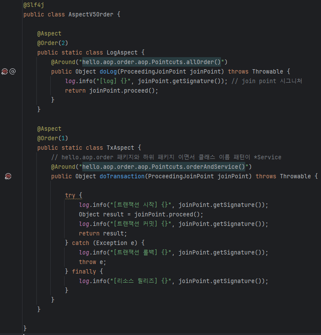Viewport: 321px width, 335px height.
Task: Click the @ gutter icon beside doLog
Action: pyautogui.click(x=13, y=71)
